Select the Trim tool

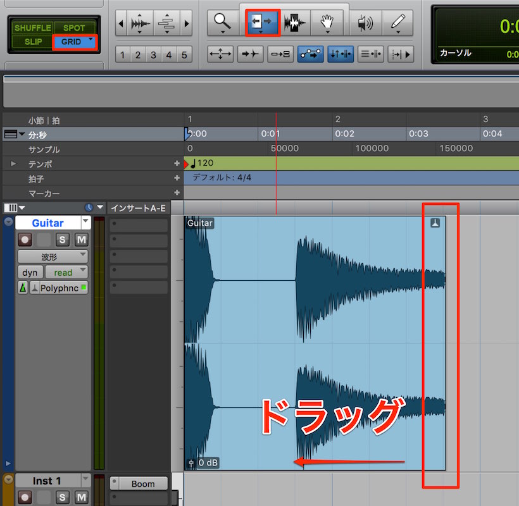pyautogui.click(x=263, y=23)
